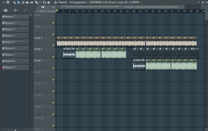Click the Track 7 header label
Viewport: 208px width, 131px height.
(x=38, y=83)
